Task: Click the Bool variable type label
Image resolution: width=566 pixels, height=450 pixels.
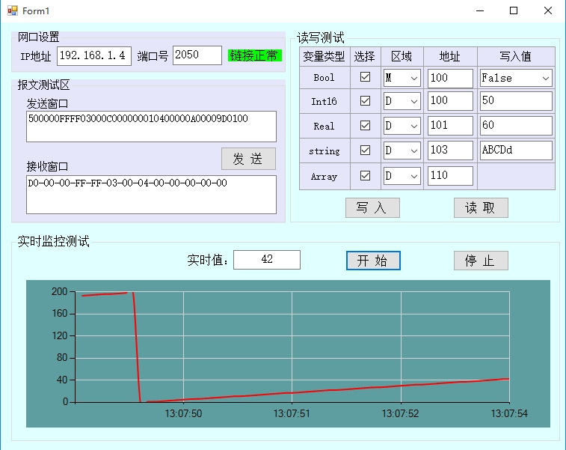Action: click(324, 78)
